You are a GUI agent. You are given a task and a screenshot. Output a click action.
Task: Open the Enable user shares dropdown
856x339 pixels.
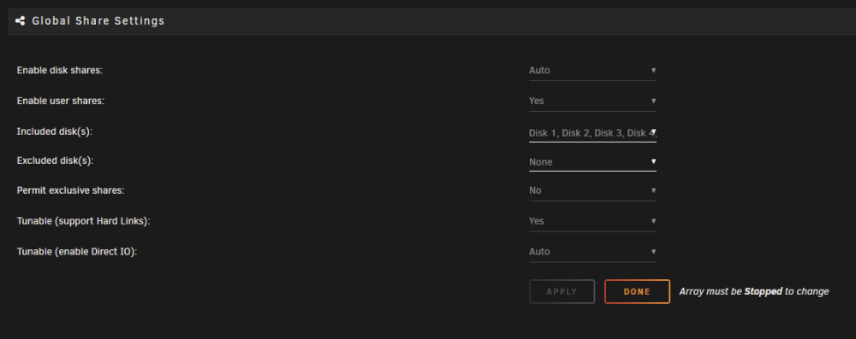tap(592, 101)
